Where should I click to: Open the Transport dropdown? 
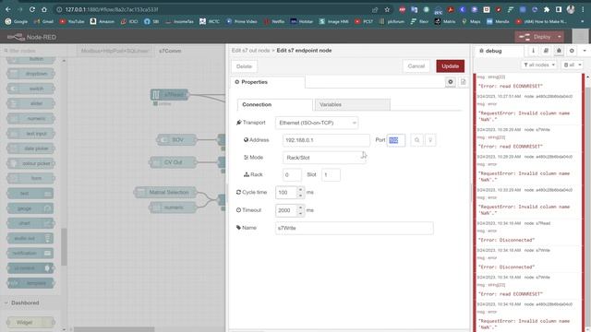317,123
